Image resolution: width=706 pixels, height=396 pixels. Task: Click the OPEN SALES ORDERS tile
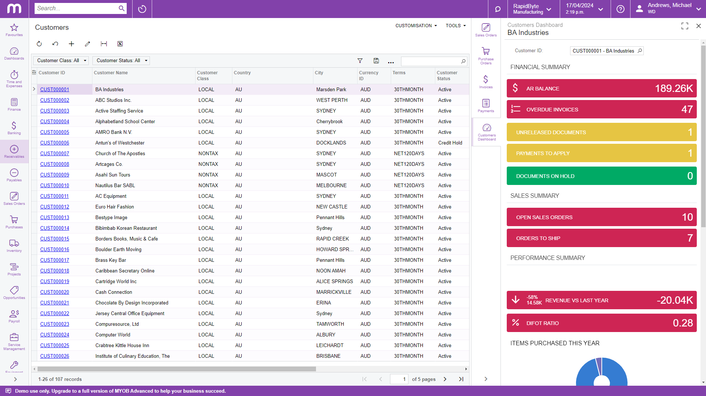[601, 217]
